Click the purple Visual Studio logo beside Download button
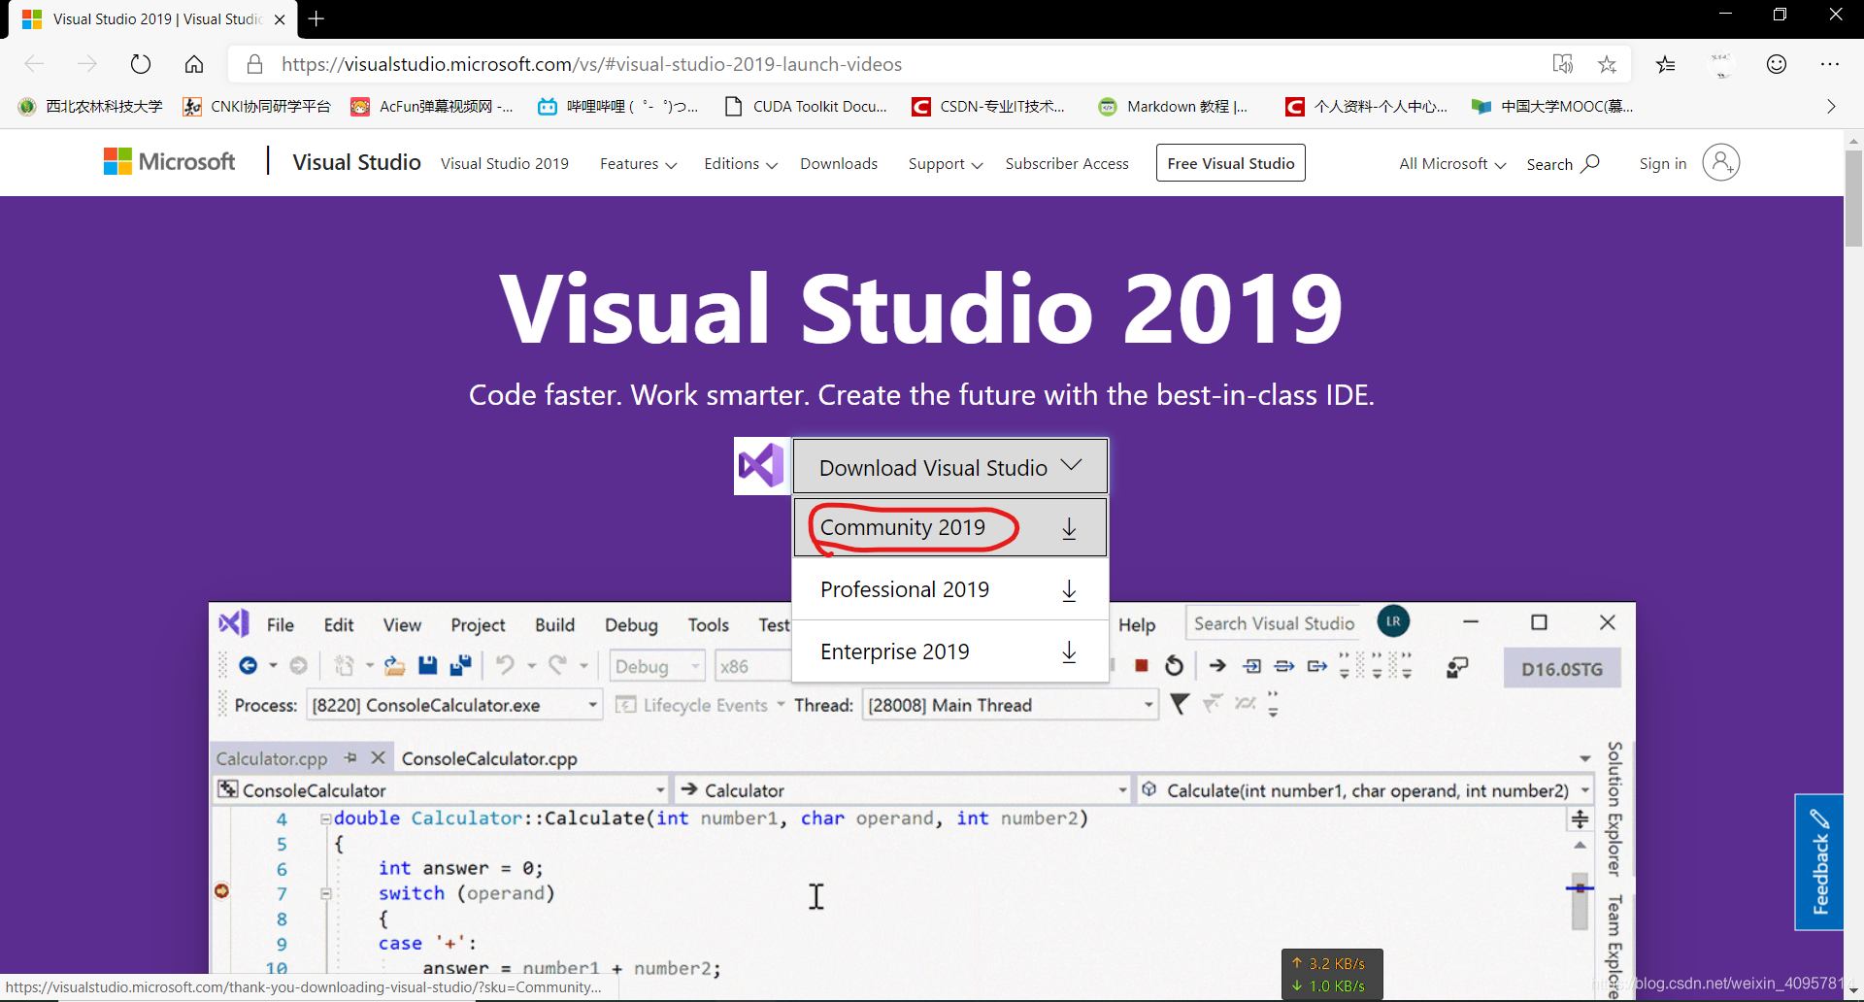This screenshot has height=1002, width=1864. pyautogui.click(x=761, y=466)
